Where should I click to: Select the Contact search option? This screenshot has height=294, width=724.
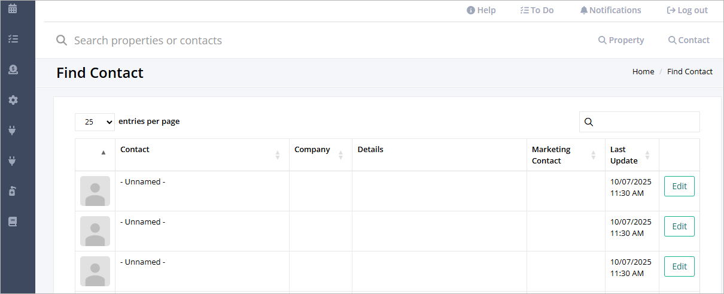[x=689, y=40]
